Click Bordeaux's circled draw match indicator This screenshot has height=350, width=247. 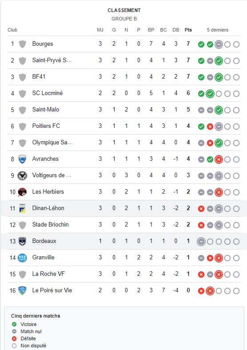pyautogui.click(x=201, y=242)
